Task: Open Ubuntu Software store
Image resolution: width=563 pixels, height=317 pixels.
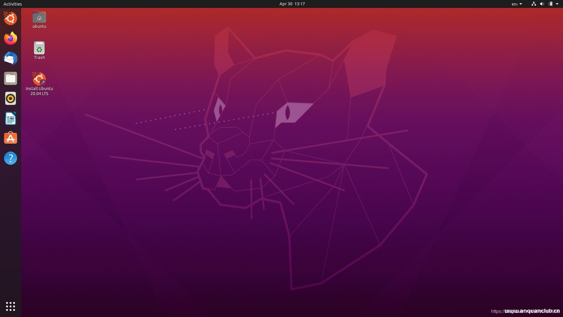Action: click(11, 138)
